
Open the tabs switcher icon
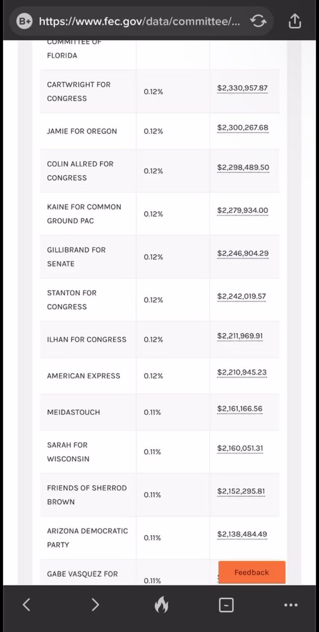click(x=225, y=605)
